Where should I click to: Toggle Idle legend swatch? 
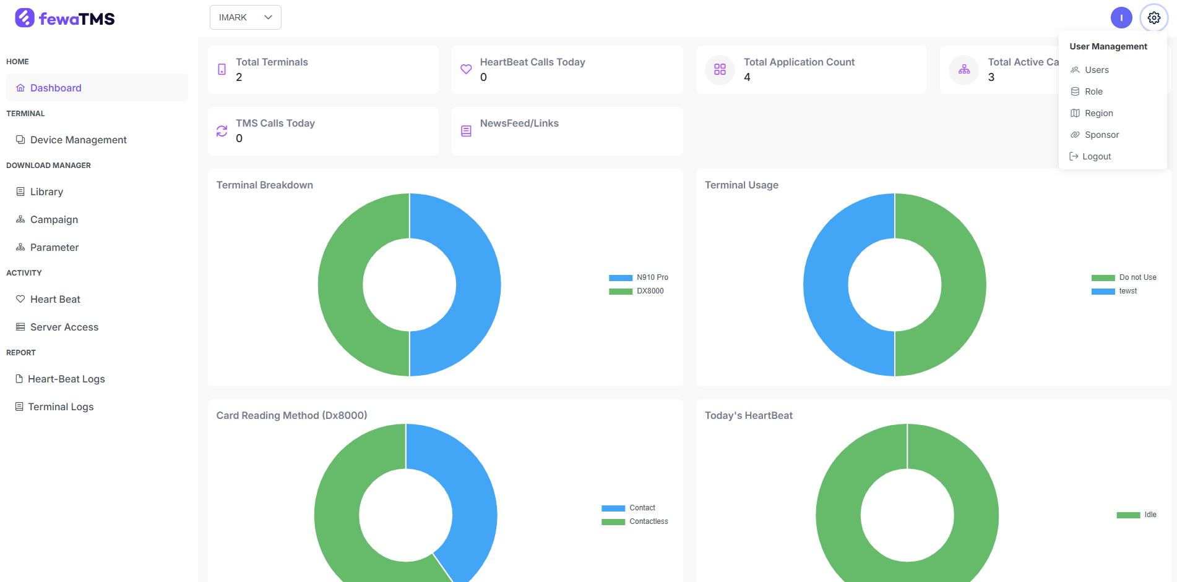(1128, 515)
